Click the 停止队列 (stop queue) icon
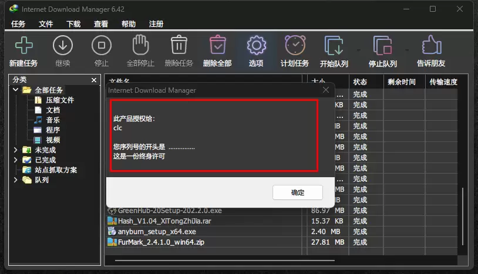 tap(382, 46)
